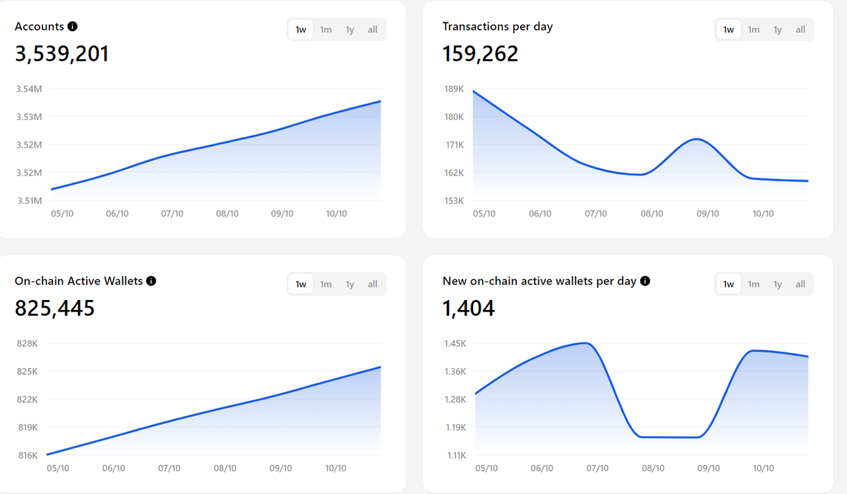
Task: Set On-chain Active Wallets chart to 1m
Action: 326,284
